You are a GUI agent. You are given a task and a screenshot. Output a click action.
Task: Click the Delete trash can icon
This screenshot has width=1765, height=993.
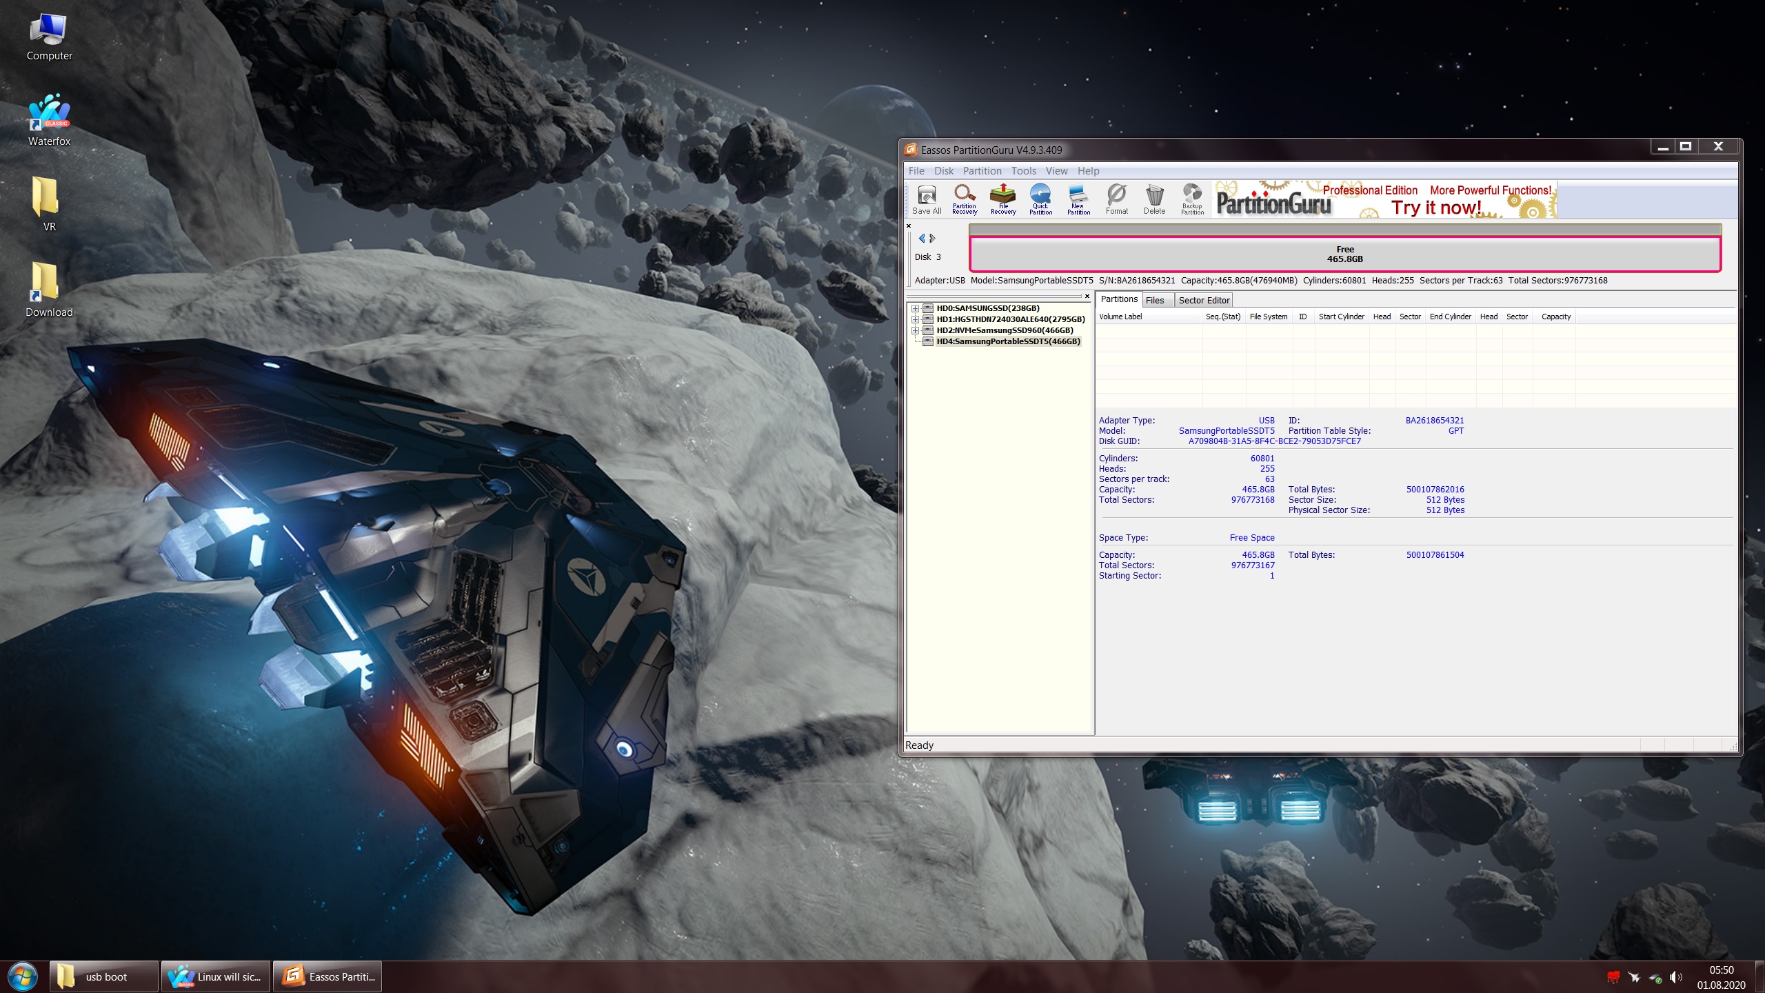pyautogui.click(x=1155, y=199)
